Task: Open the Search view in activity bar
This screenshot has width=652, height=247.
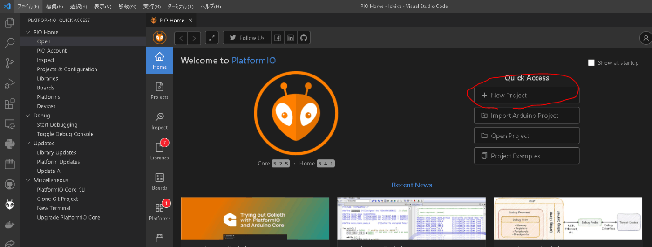Action: pyautogui.click(x=9, y=43)
